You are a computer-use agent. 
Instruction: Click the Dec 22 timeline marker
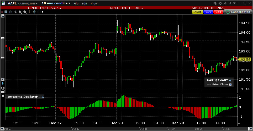pyautogui.click(x=75, y=129)
